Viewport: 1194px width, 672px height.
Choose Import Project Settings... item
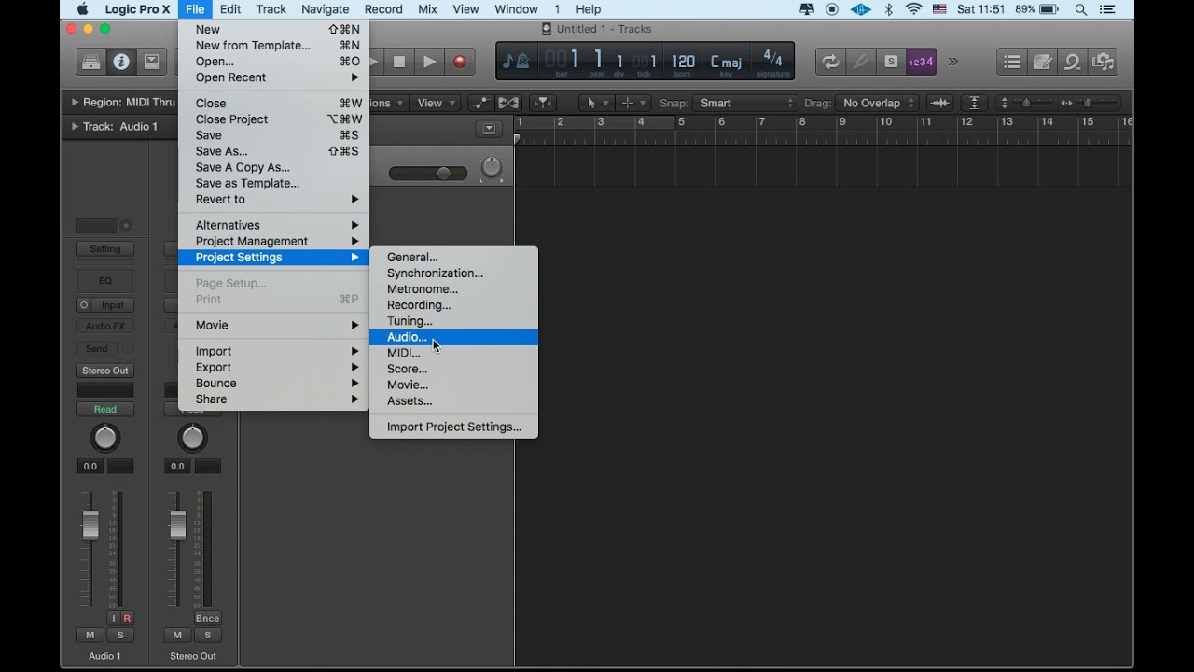click(x=453, y=427)
